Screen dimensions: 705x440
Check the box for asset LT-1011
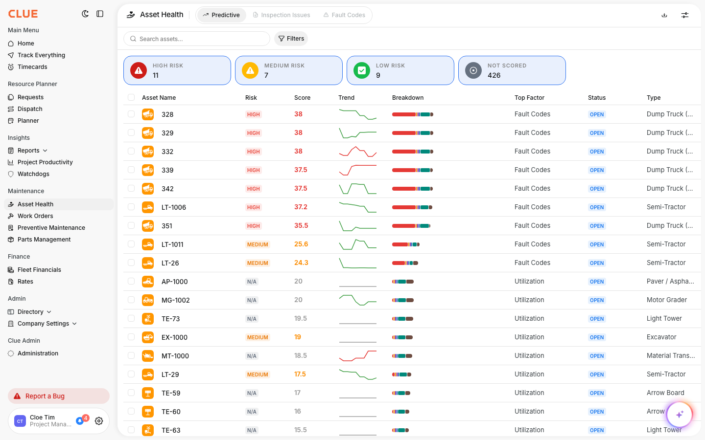click(x=131, y=244)
